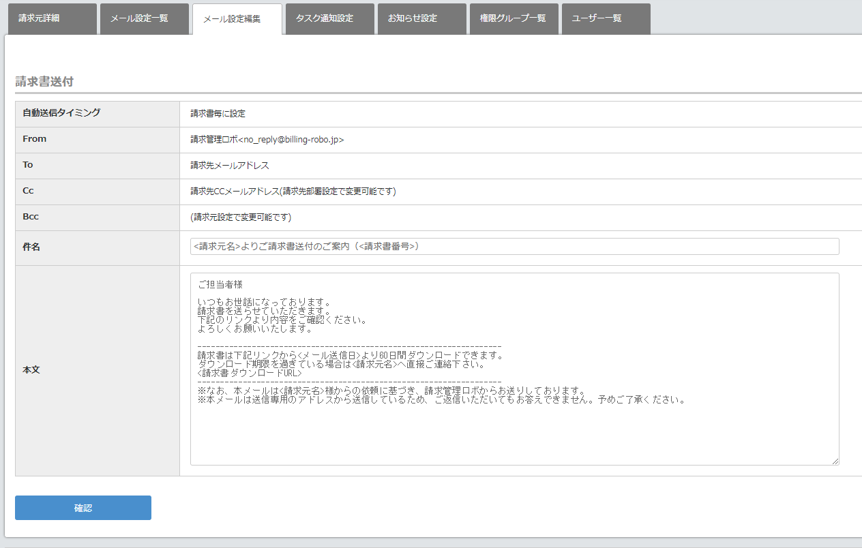Go to the タスク通知設定 tab
The image size is (862, 548).
(329, 18)
